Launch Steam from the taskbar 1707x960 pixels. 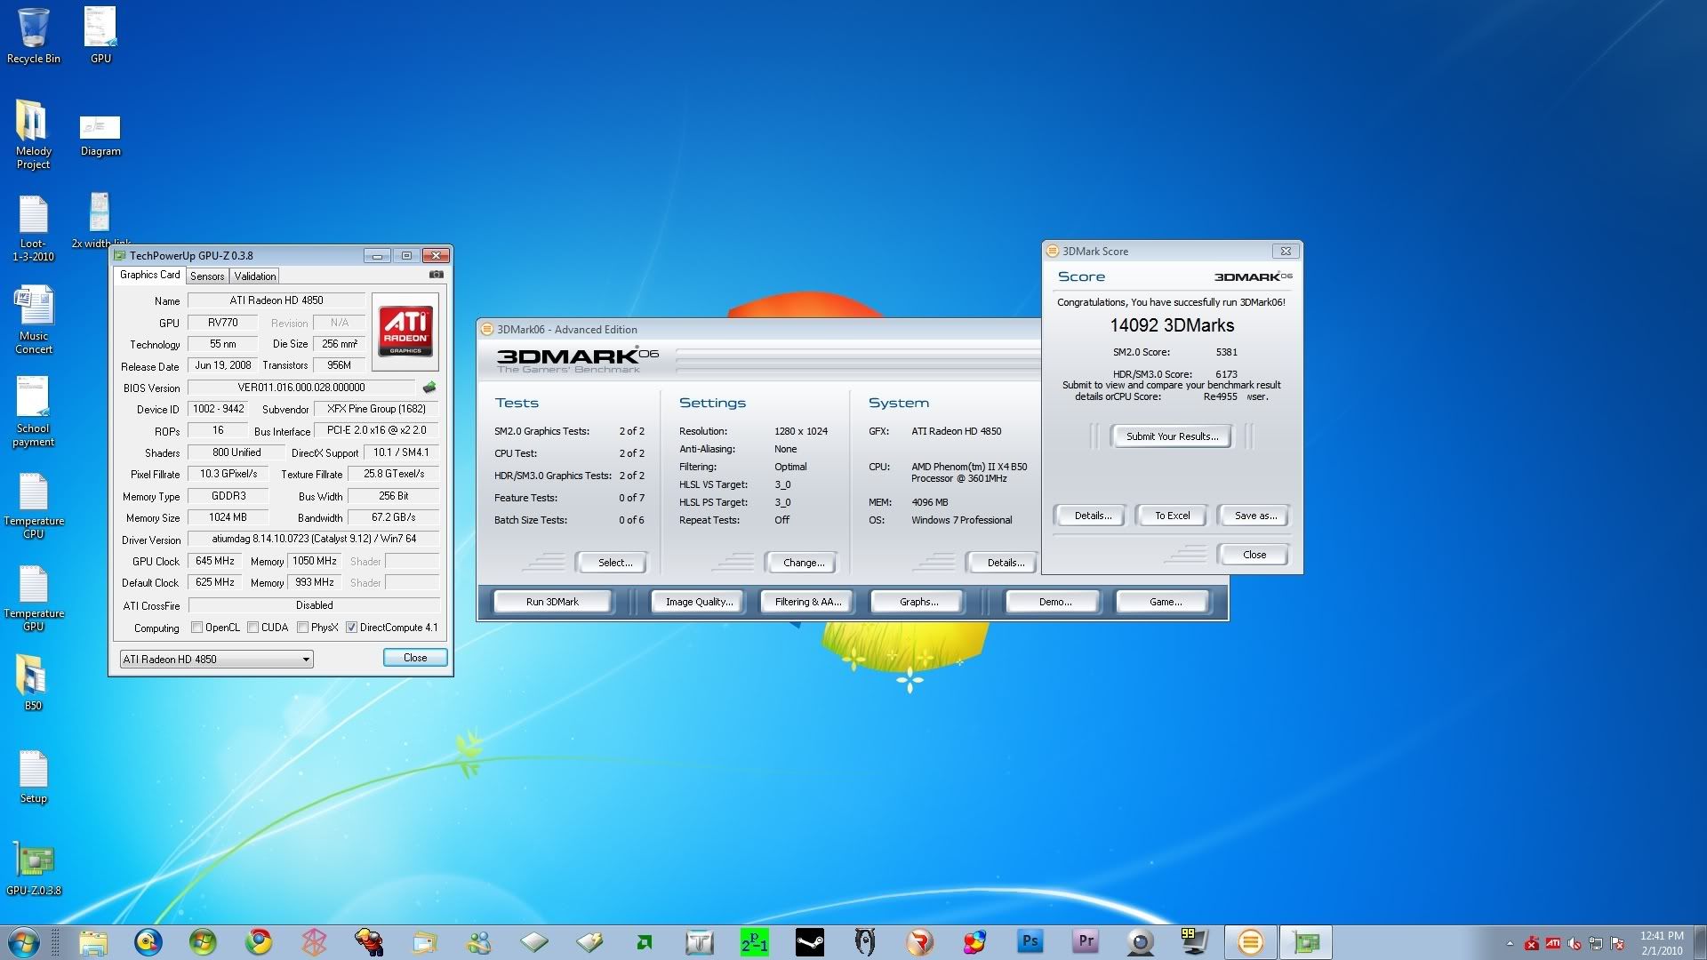coord(809,942)
